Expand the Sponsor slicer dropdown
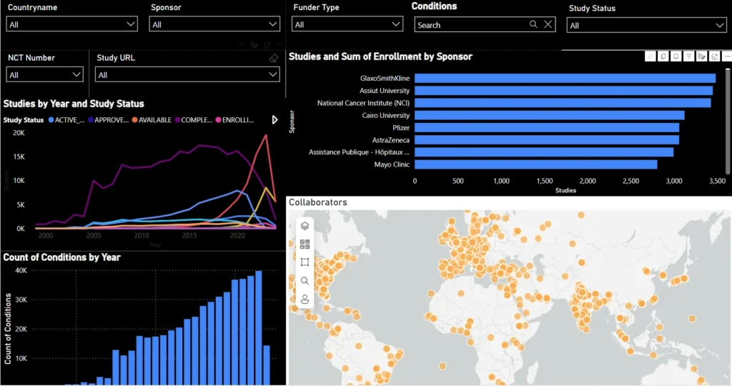The height and width of the screenshot is (386, 732). point(214,24)
